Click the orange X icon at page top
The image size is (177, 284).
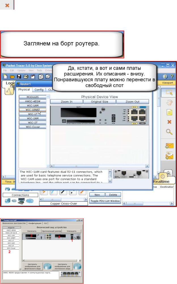7,5
